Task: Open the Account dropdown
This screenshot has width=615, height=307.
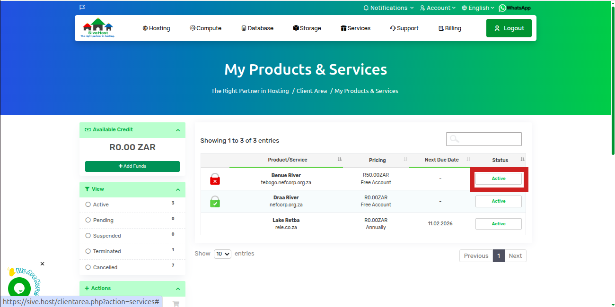Action: click(x=438, y=8)
